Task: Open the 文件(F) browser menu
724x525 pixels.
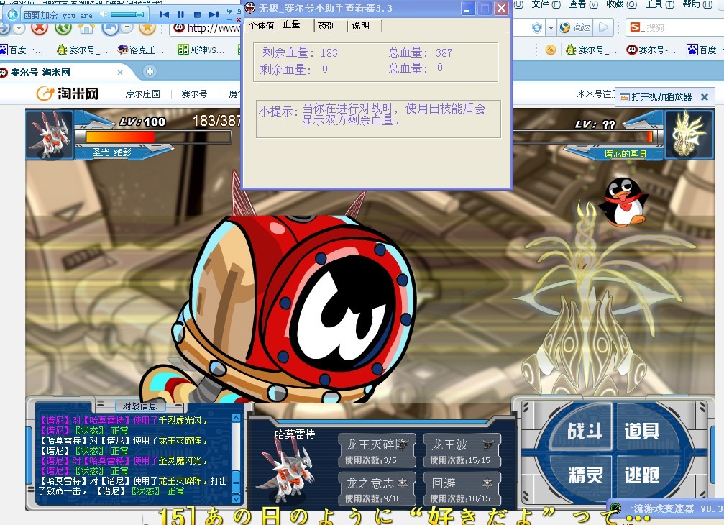Action: tap(546, 4)
